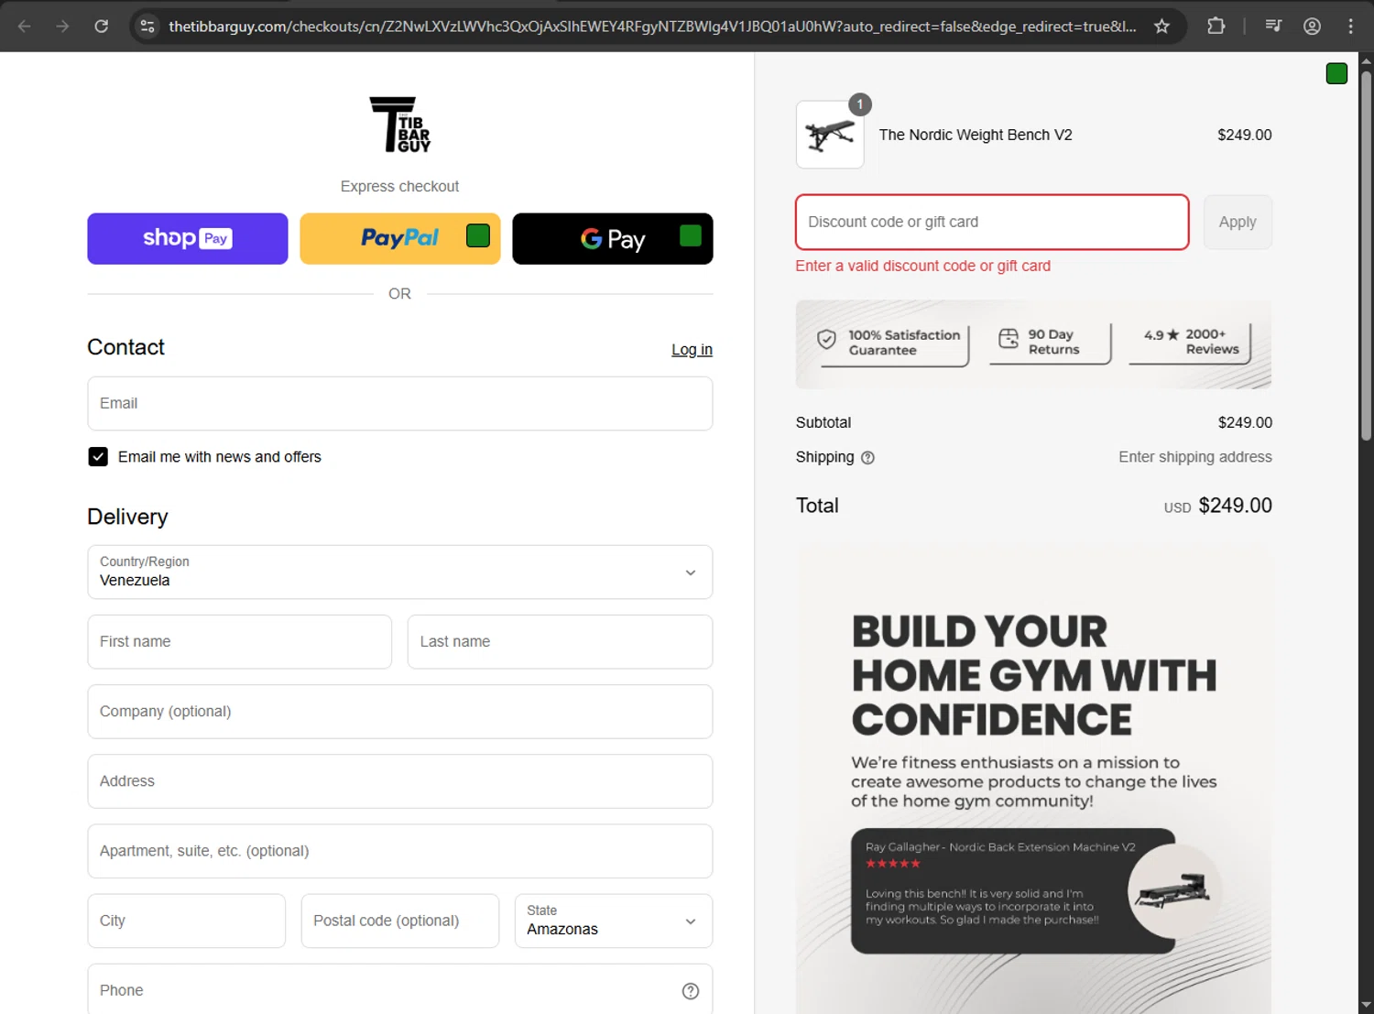1374x1014 pixels.
Task: Pay with Google Pay
Action: point(613,239)
